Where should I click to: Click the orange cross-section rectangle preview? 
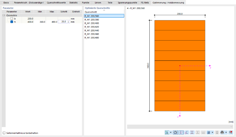click(x=180, y=66)
